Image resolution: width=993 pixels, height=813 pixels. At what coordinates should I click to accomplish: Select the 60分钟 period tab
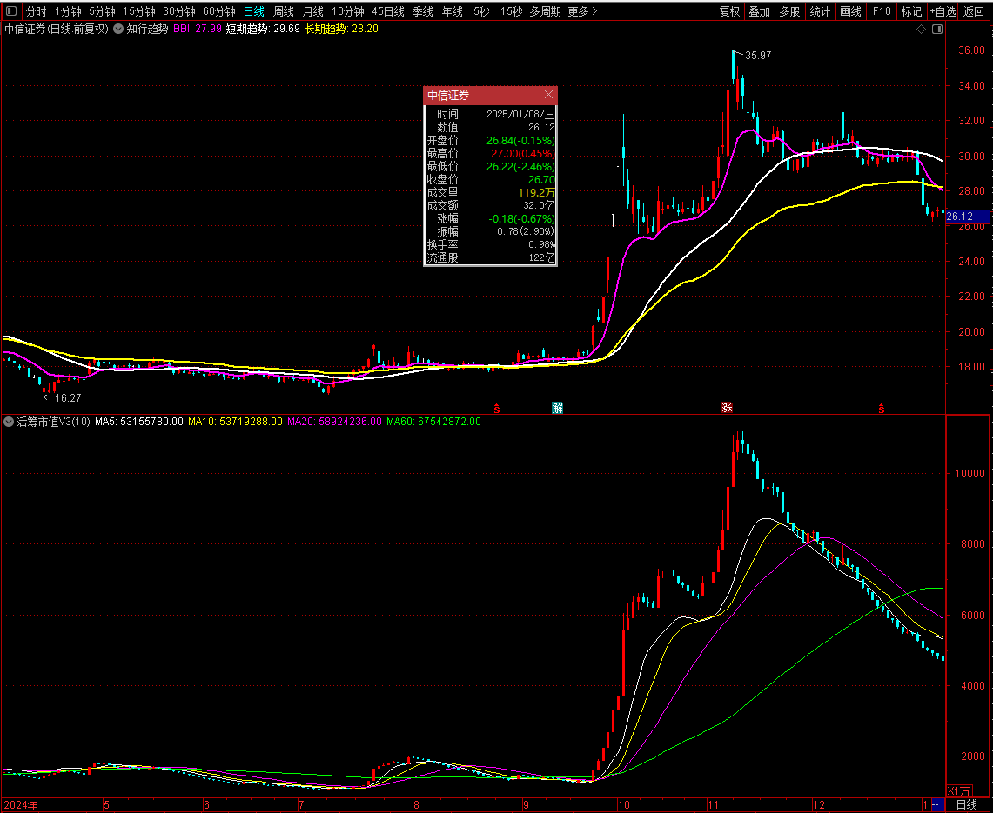[x=218, y=11]
